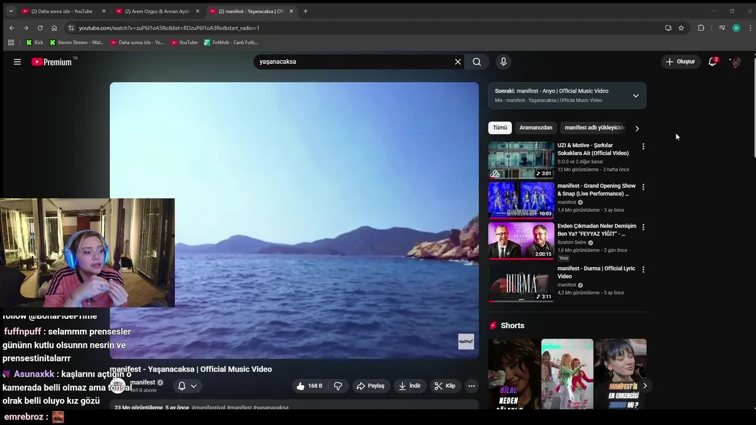Open the bookmarks apps grid icon
Image resolution: width=756 pixels, height=425 pixels.
tap(11, 42)
